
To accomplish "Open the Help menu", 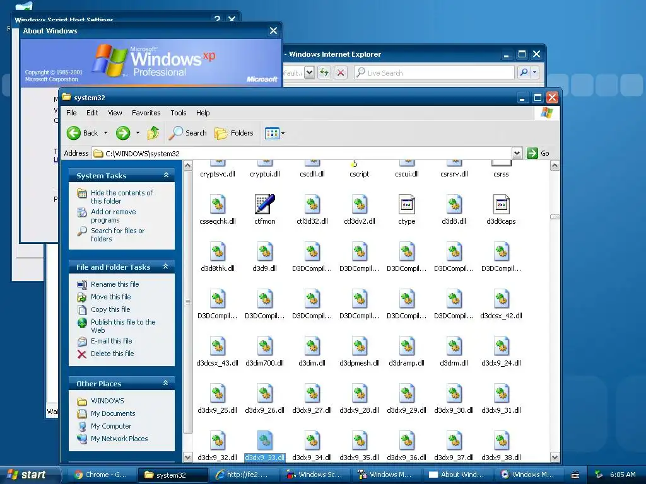I will [203, 113].
